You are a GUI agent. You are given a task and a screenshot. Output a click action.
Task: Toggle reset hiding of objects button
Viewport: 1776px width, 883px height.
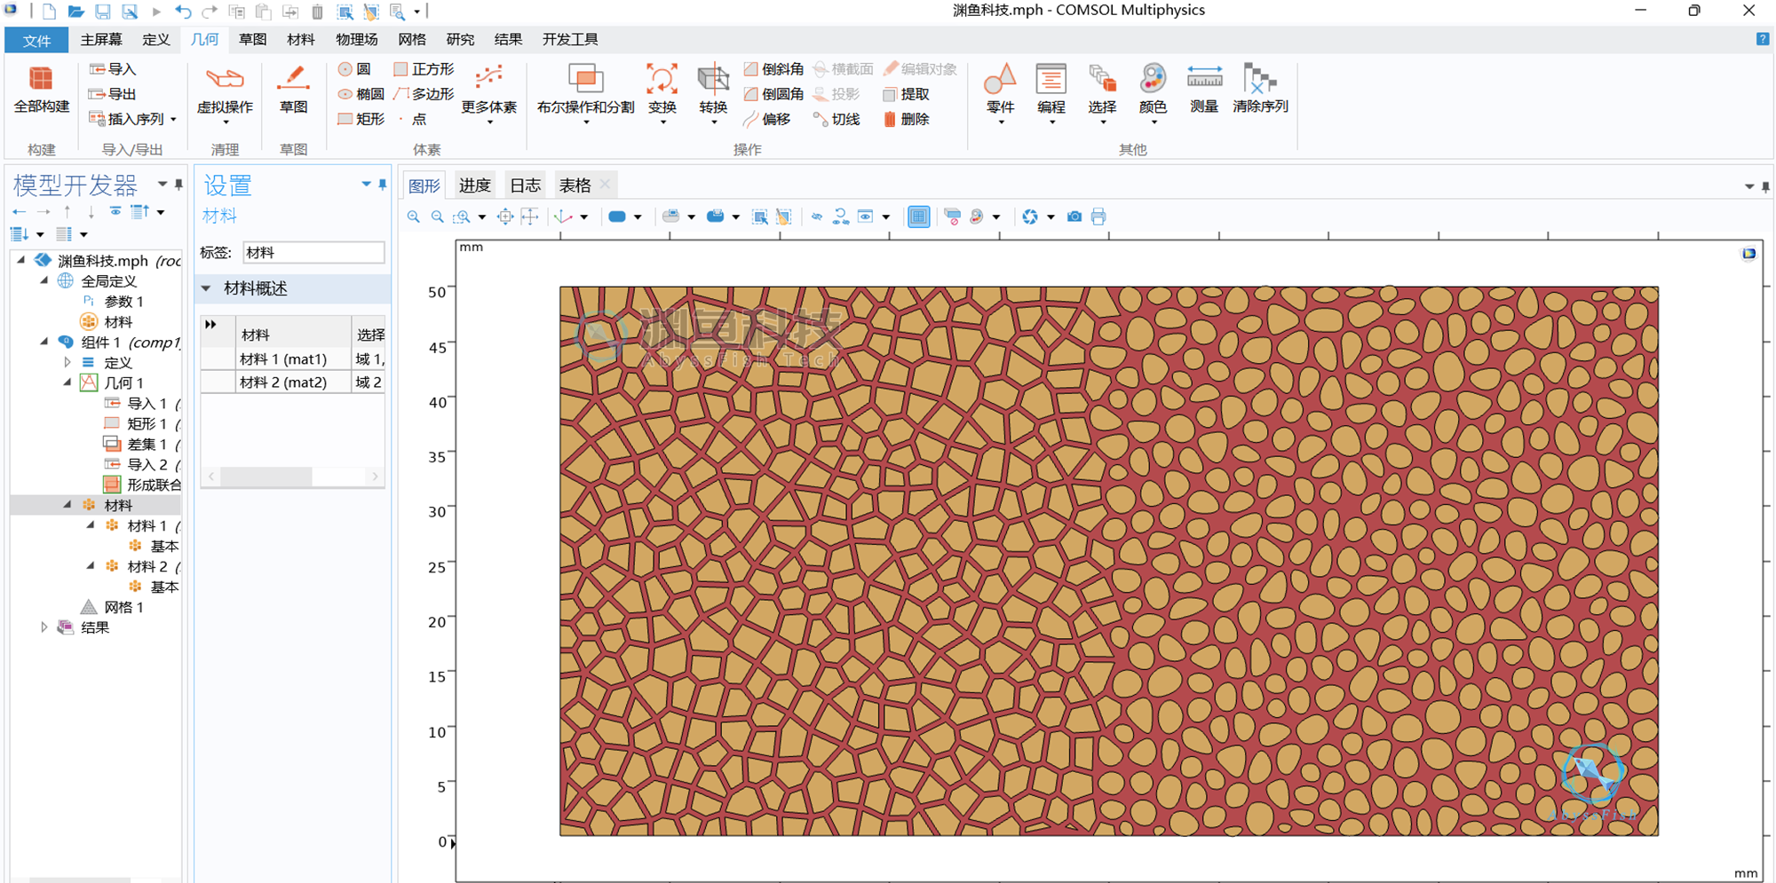point(840,217)
